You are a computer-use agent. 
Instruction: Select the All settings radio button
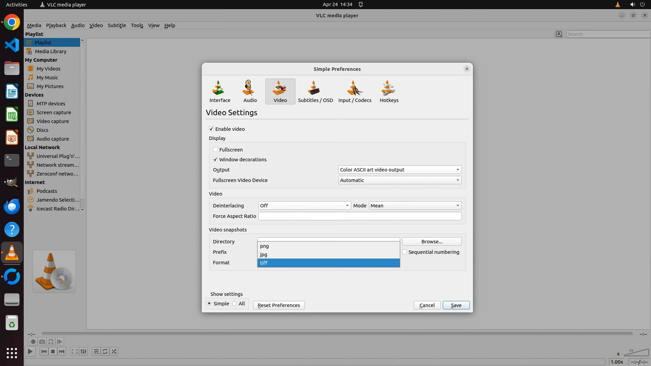click(x=234, y=303)
